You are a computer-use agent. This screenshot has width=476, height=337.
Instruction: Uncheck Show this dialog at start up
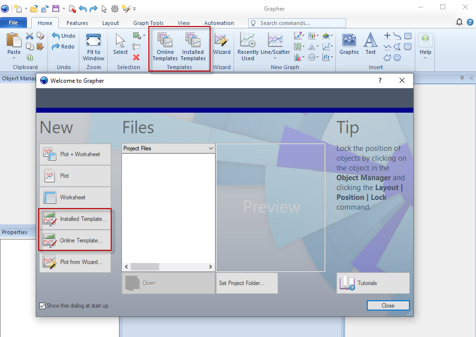(x=43, y=306)
